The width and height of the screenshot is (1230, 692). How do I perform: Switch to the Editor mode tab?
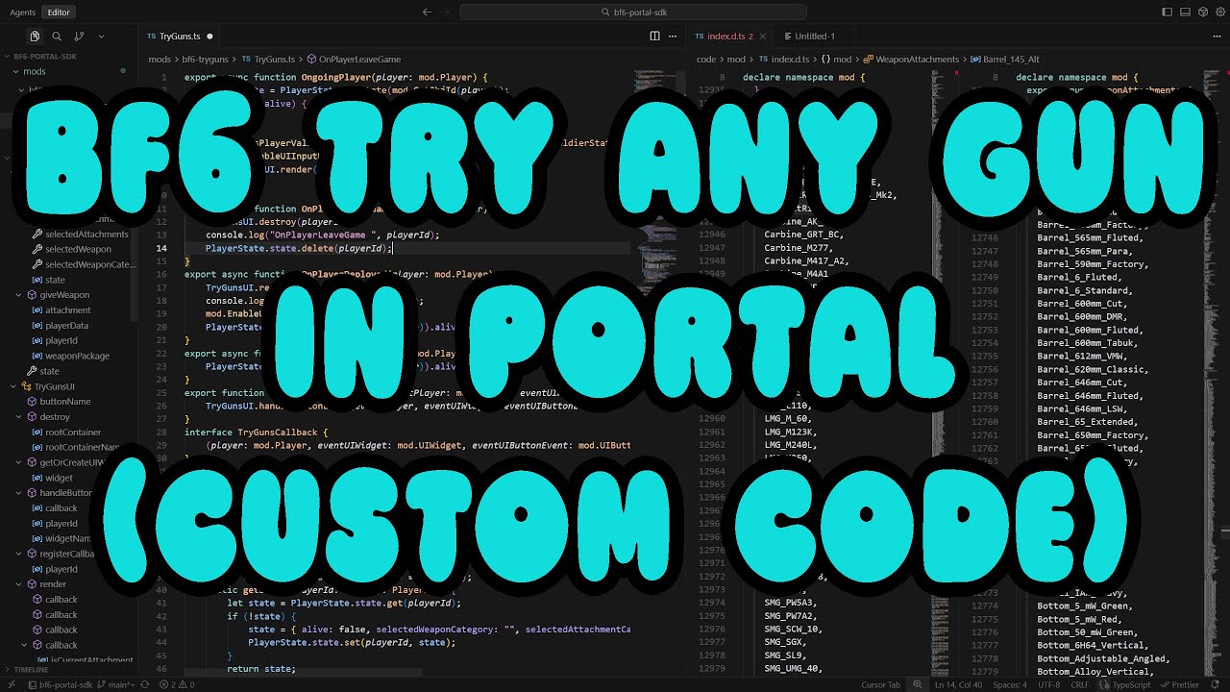point(59,12)
